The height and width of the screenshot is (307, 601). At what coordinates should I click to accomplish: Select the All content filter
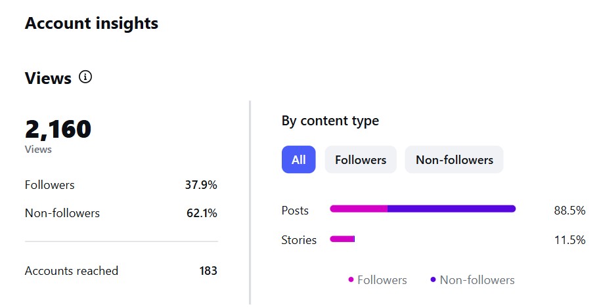298,159
